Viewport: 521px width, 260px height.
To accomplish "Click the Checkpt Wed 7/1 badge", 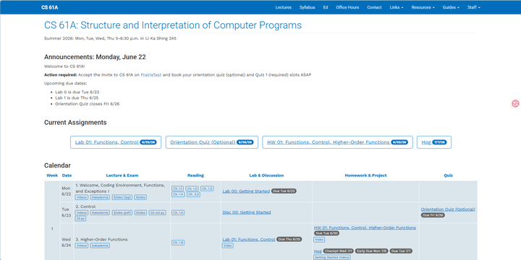I will [338, 251].
